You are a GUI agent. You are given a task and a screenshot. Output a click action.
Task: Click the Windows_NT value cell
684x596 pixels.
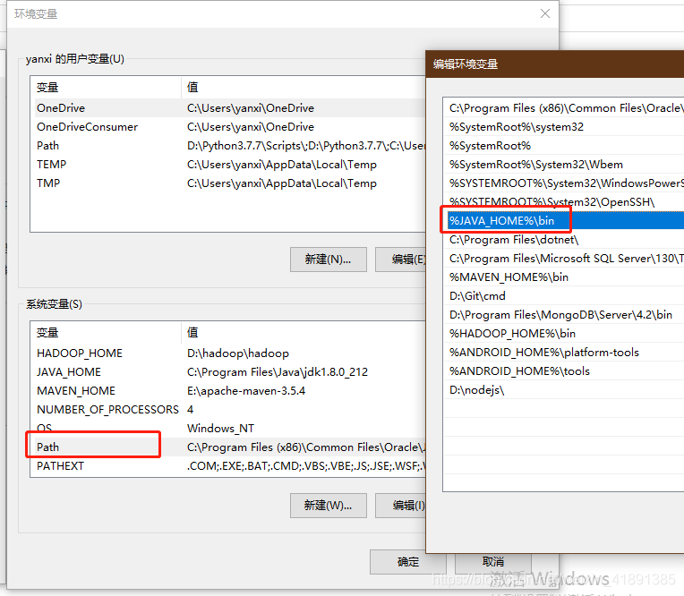pyautogui.click(x=220, y=428)
